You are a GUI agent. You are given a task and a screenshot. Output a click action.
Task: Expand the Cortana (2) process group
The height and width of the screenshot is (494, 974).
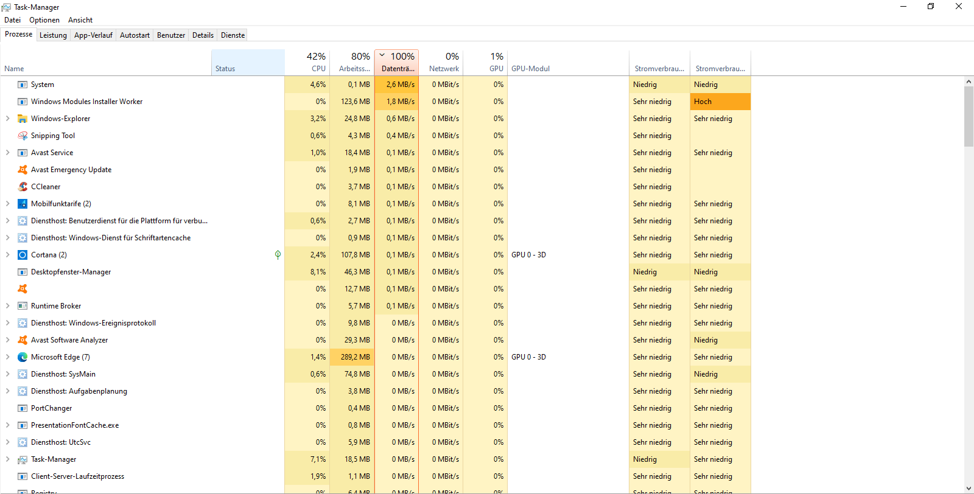point(7,255)
